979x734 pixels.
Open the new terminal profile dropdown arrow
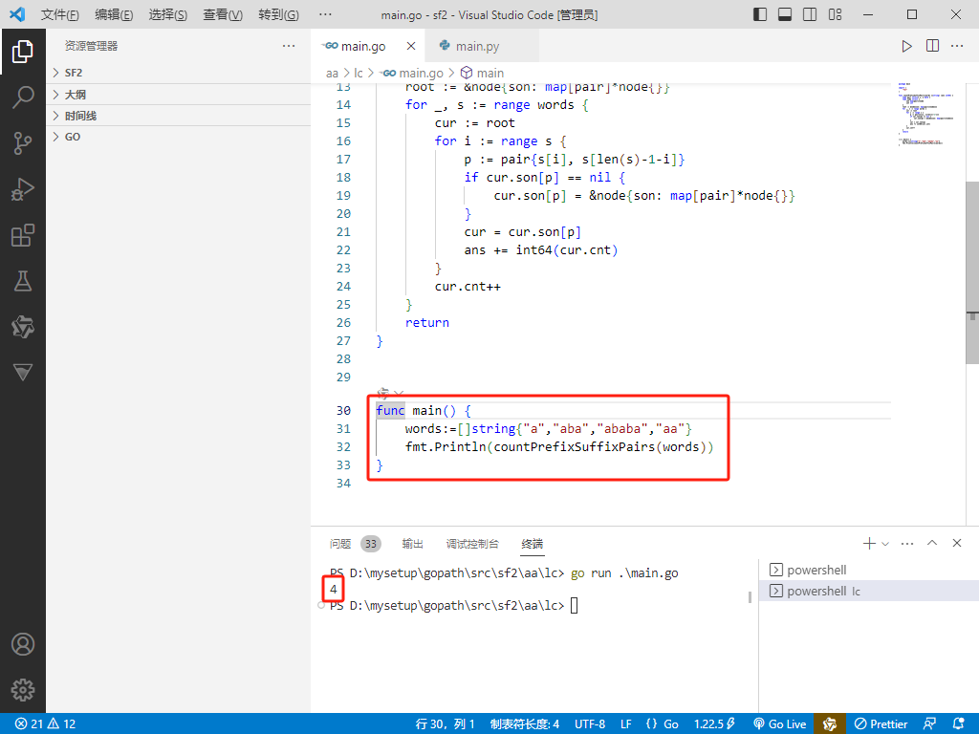point(884,544)
